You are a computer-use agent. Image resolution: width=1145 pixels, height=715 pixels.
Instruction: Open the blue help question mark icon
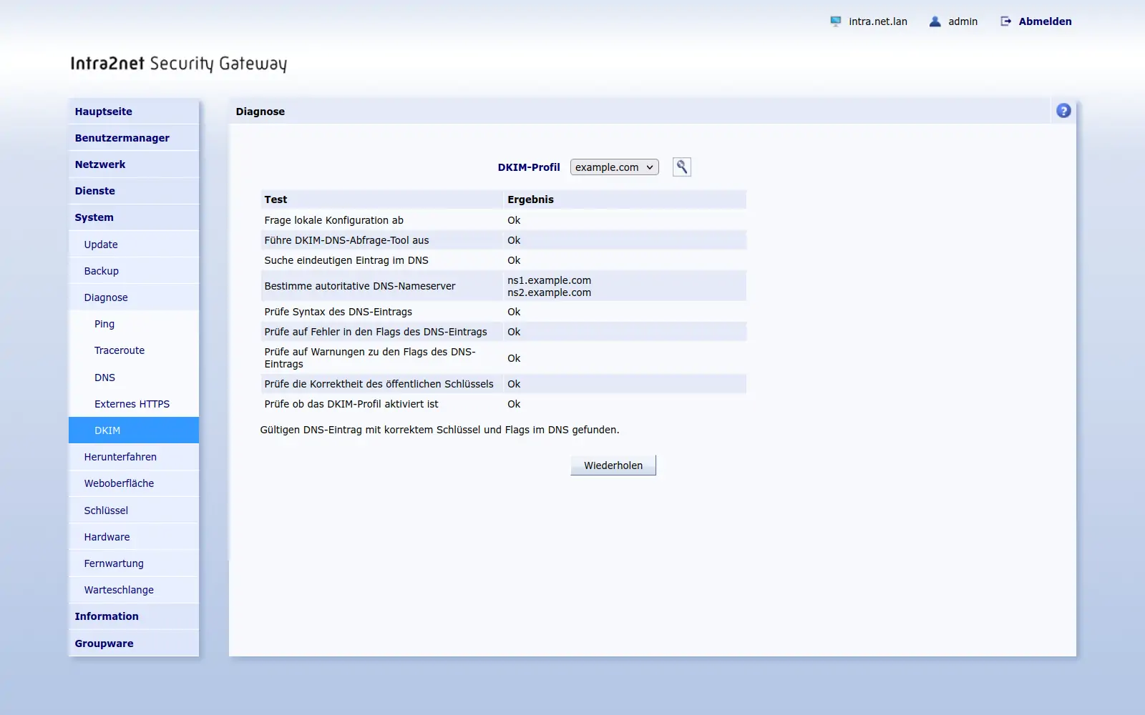click(1063, 111)
